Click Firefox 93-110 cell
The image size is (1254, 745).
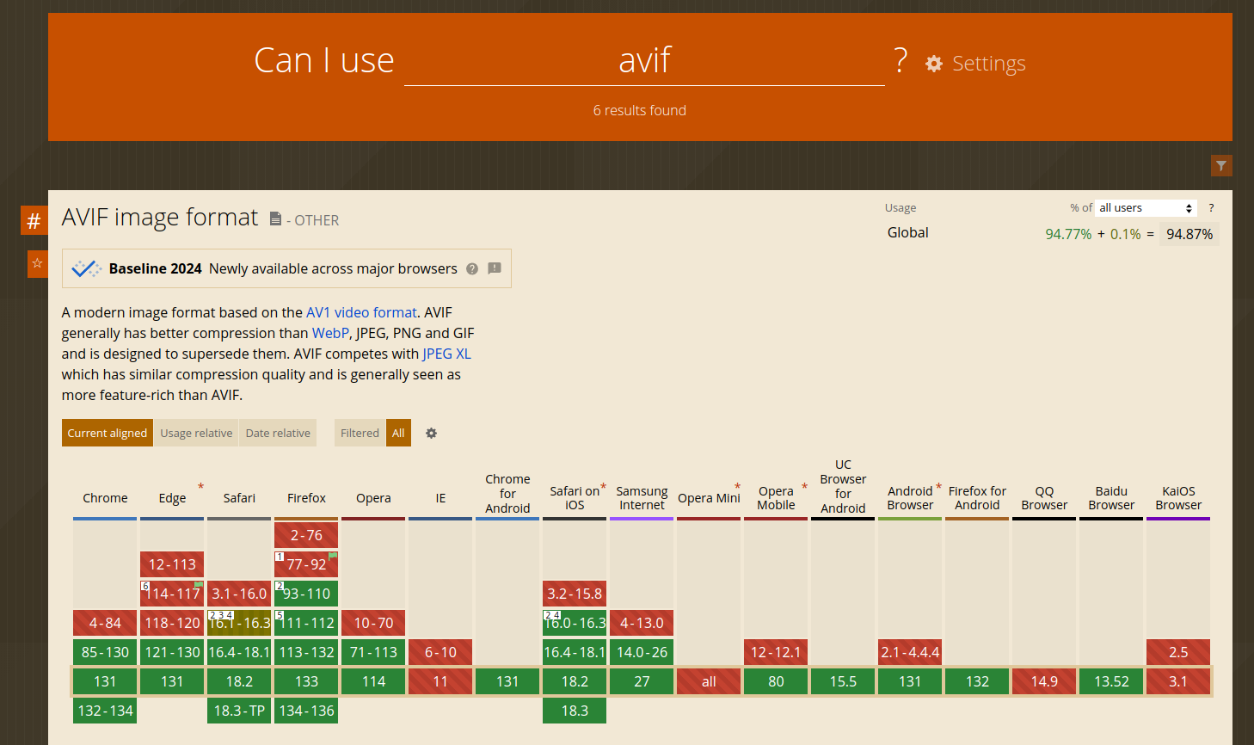(306, 594)
